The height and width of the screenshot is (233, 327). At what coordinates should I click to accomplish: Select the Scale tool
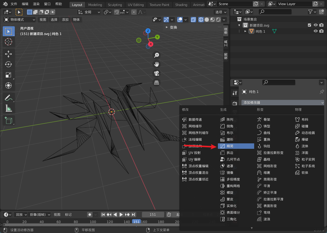pos(8,75)
